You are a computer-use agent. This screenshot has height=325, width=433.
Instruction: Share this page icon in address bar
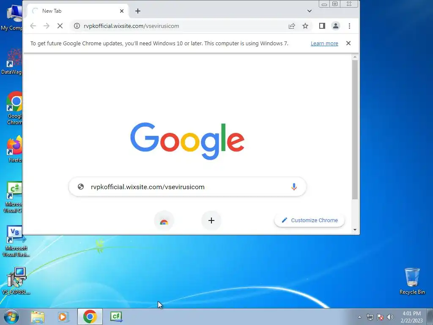coord(292,26)
